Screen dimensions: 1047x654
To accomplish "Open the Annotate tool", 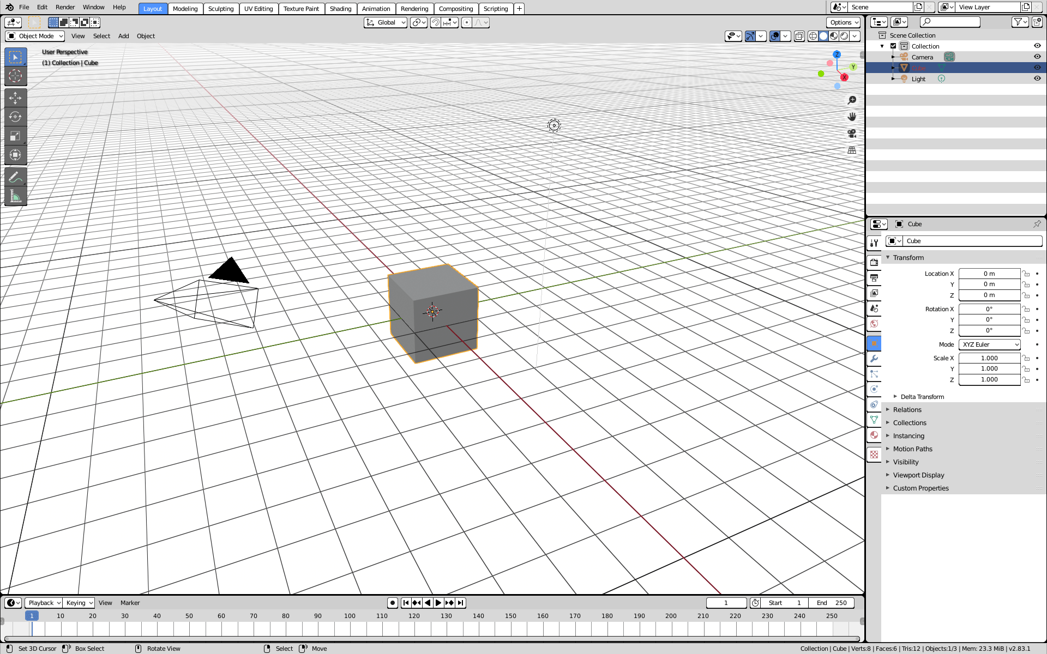I will pos(15,176).
